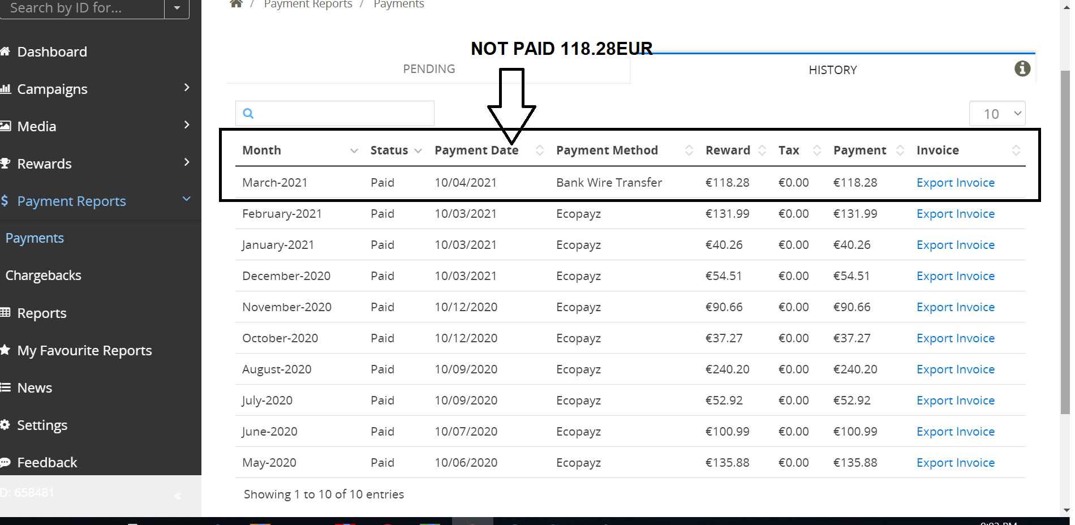Sort by Invoice column arrows
1075x525 pixels.
pos(1016,150)
